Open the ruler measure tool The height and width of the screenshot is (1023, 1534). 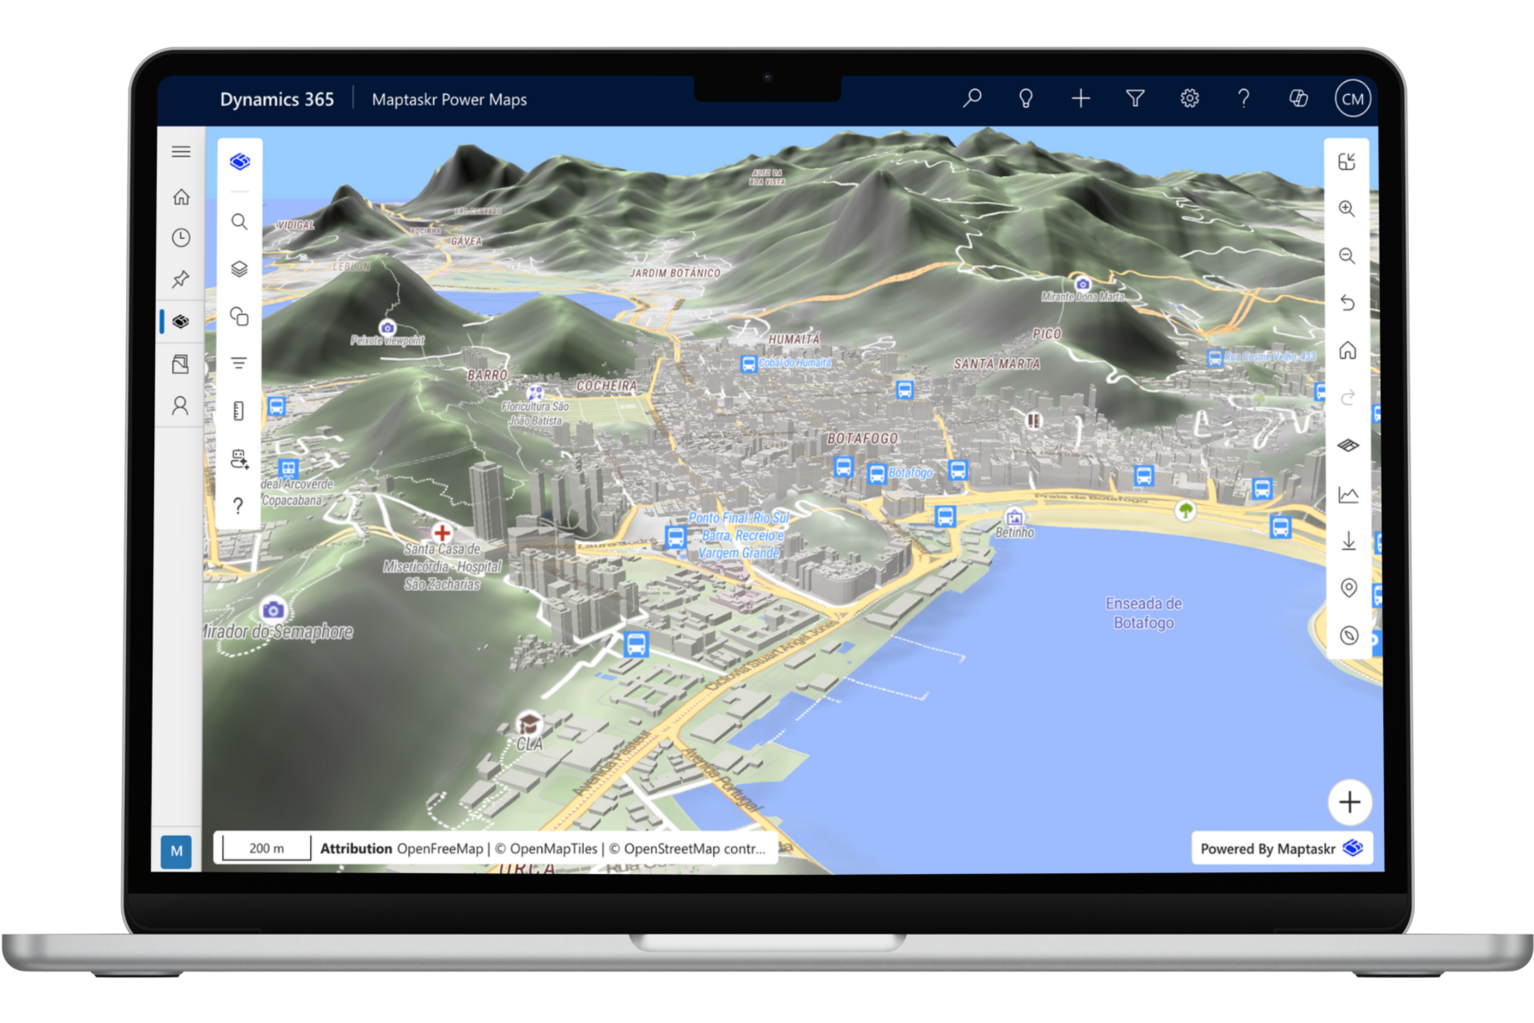pyautogui.click(x=239, y=411)
